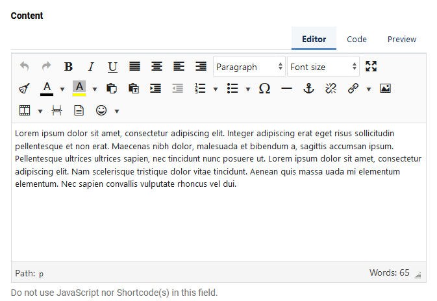Click the remove link icon
The image size is (437, 301).
click(331, 88)
